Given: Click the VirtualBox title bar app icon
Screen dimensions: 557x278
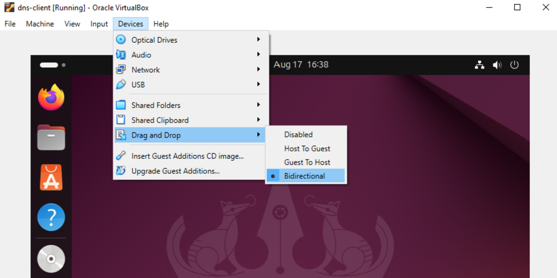Looking at the screenshot, I should pyautogui.click(x=9, y=7).
